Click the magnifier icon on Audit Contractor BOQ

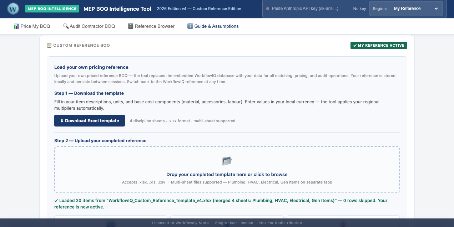66,26
